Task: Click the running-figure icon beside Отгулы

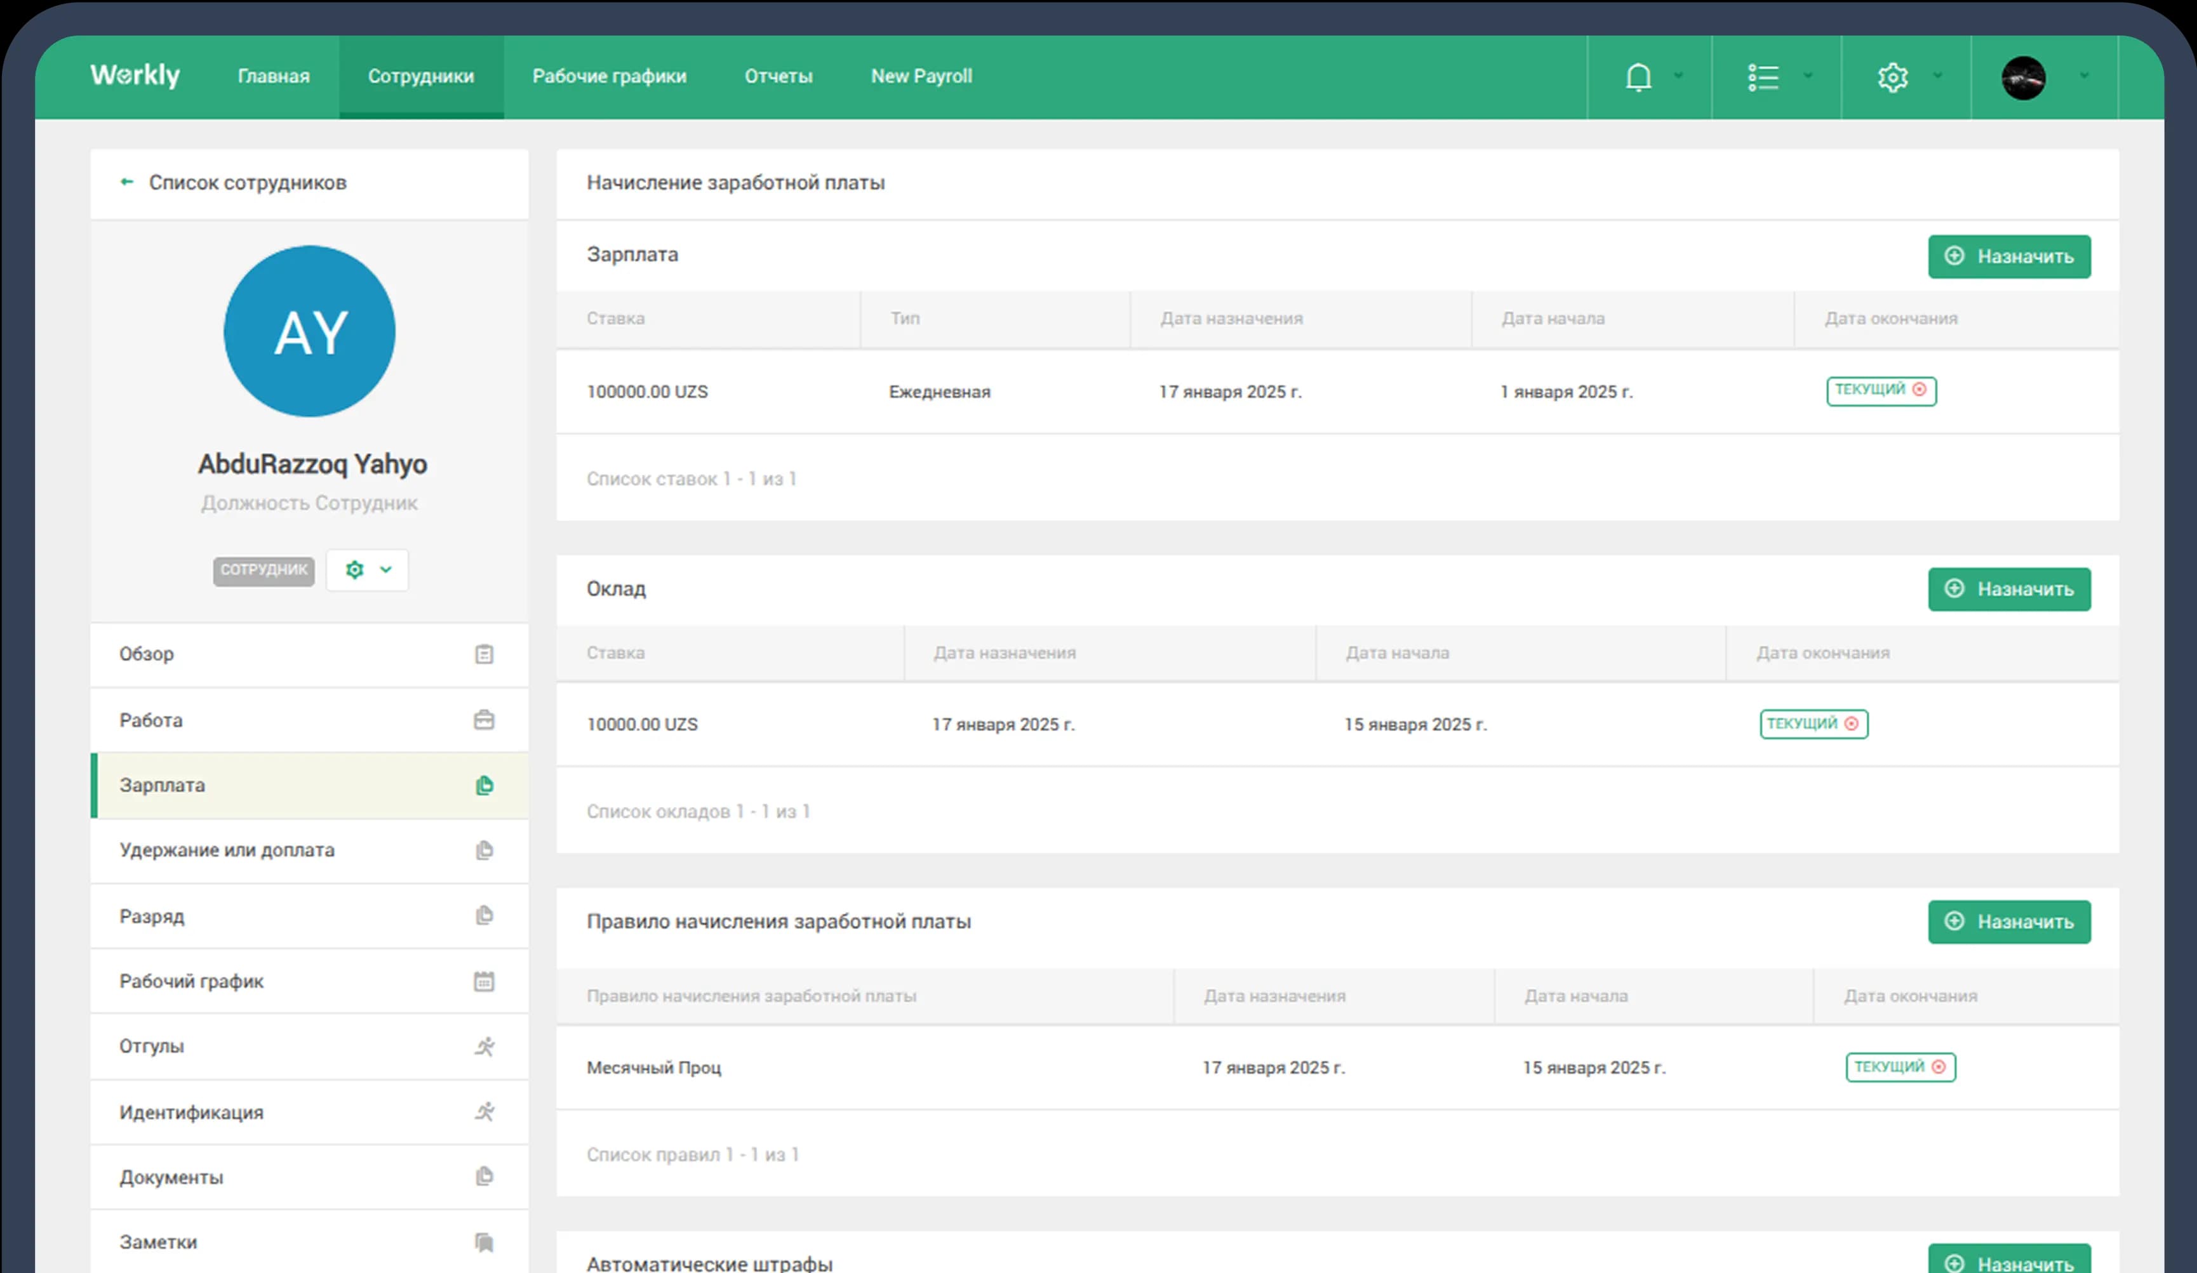Action: (484, 1046)
